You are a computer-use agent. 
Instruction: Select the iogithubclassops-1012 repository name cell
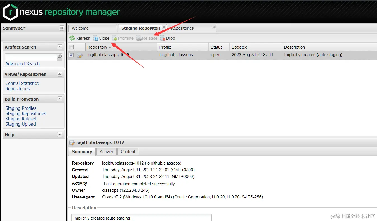click(x=108, y=55)
